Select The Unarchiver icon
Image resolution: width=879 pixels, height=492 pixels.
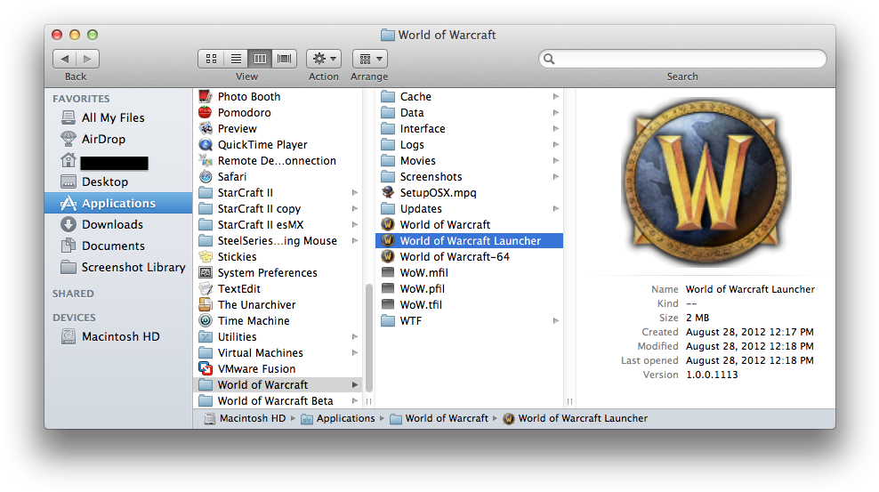pos(206,305)
